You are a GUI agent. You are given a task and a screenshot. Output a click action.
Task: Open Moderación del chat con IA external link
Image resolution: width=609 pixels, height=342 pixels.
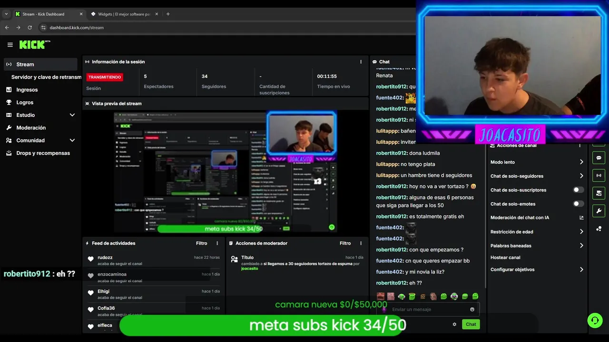581,218
